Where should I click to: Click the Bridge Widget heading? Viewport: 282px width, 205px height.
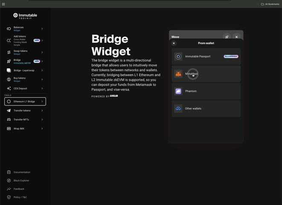tap(111, 45)
